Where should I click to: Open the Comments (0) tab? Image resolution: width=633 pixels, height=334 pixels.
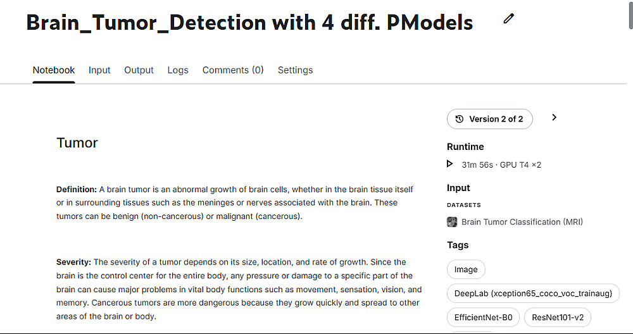[x=233, y=70]
